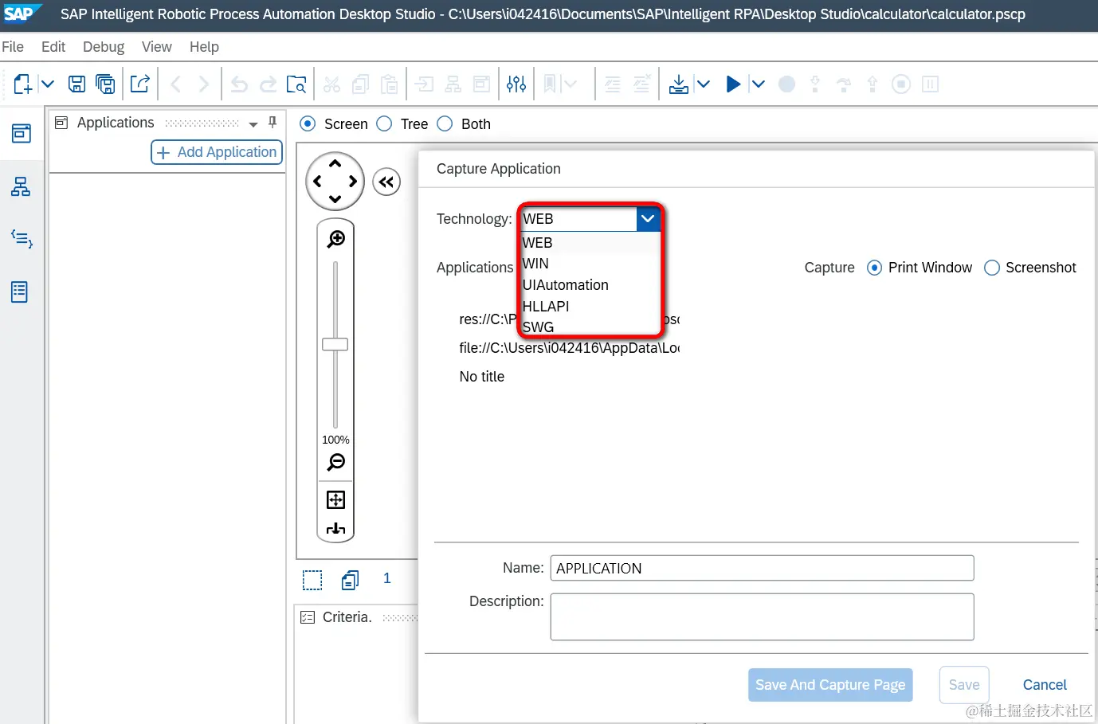
Task: Click Cancel in Capture Application dialog
Action: click(1045, 685)
